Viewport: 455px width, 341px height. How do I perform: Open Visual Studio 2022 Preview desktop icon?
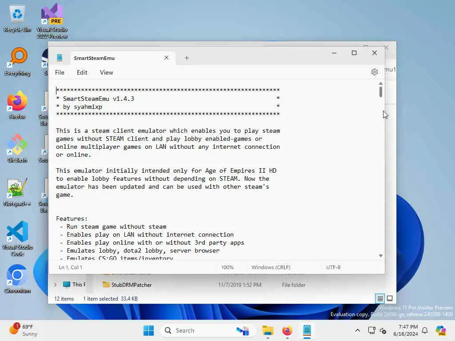[x=52, y=21]
